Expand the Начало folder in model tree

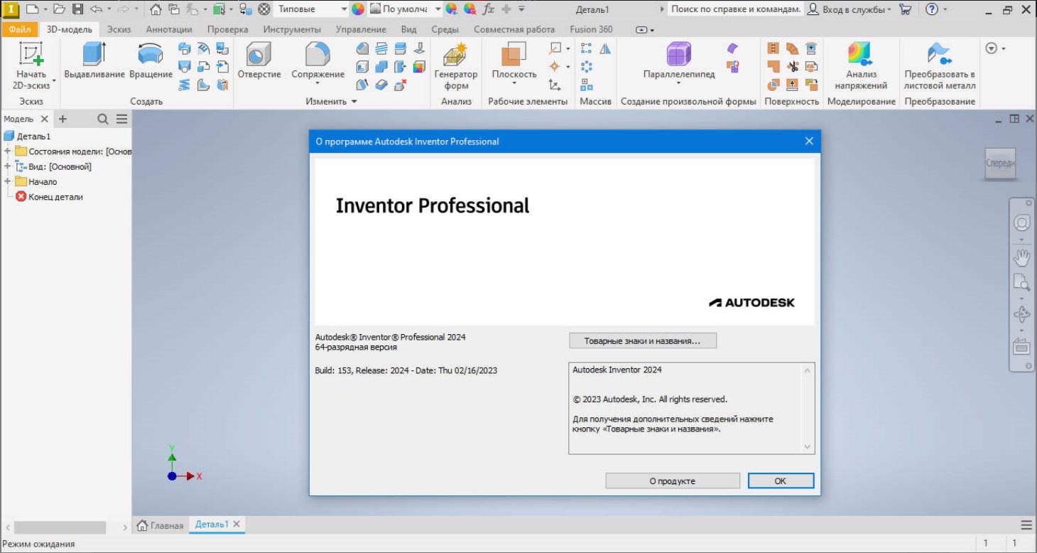[8, 182]
